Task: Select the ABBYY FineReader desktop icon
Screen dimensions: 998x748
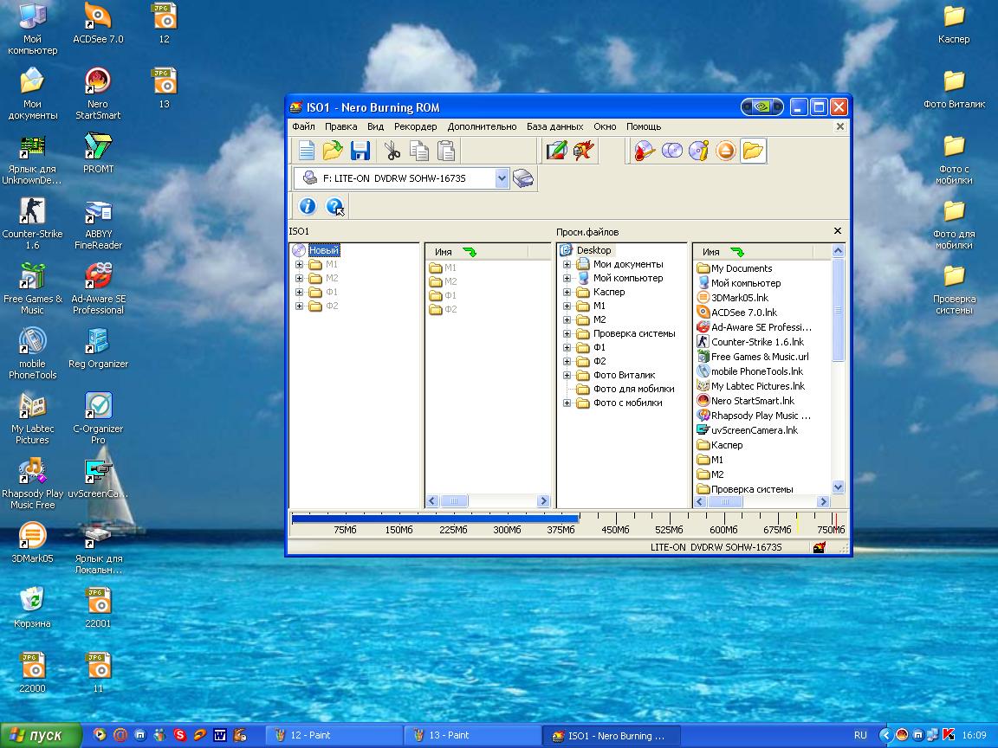Action: click(x=98, y=222)
